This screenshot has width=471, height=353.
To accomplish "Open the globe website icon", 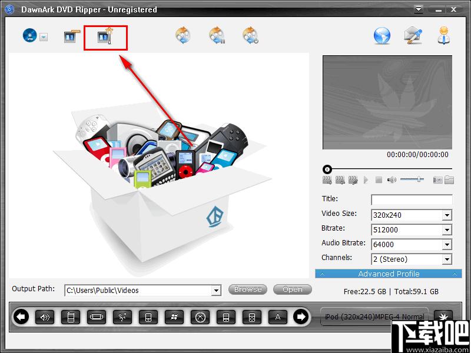I will point(382,36).
